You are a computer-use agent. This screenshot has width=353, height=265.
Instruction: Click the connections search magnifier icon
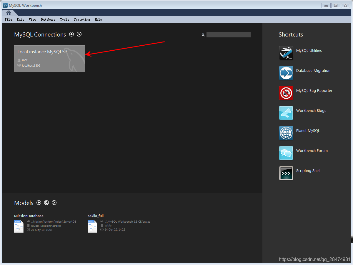(203, 35)
